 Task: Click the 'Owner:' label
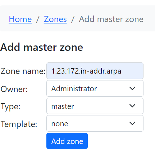coord(14,89)
